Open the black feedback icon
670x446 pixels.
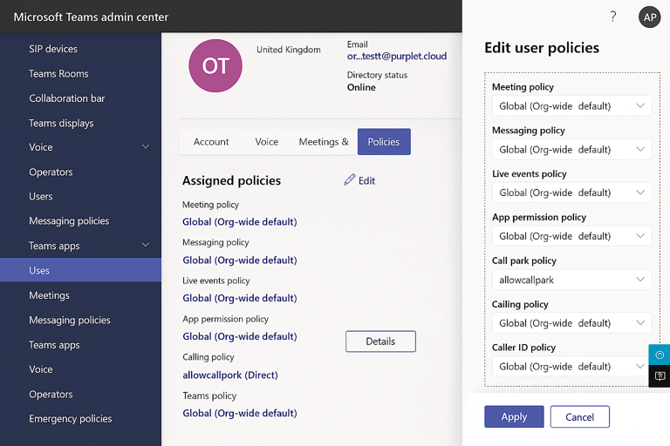tap(660, 376)
